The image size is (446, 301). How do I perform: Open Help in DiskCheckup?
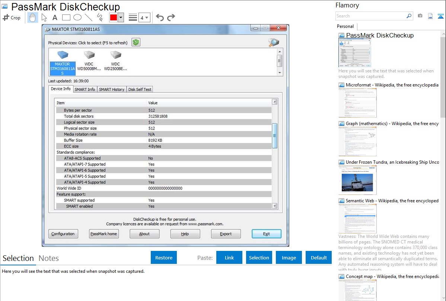(185, 234)
